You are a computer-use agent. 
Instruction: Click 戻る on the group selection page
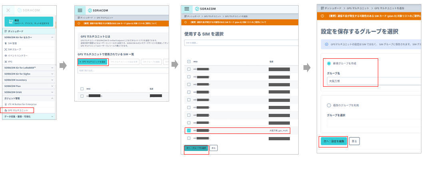(x=354, y=141)
